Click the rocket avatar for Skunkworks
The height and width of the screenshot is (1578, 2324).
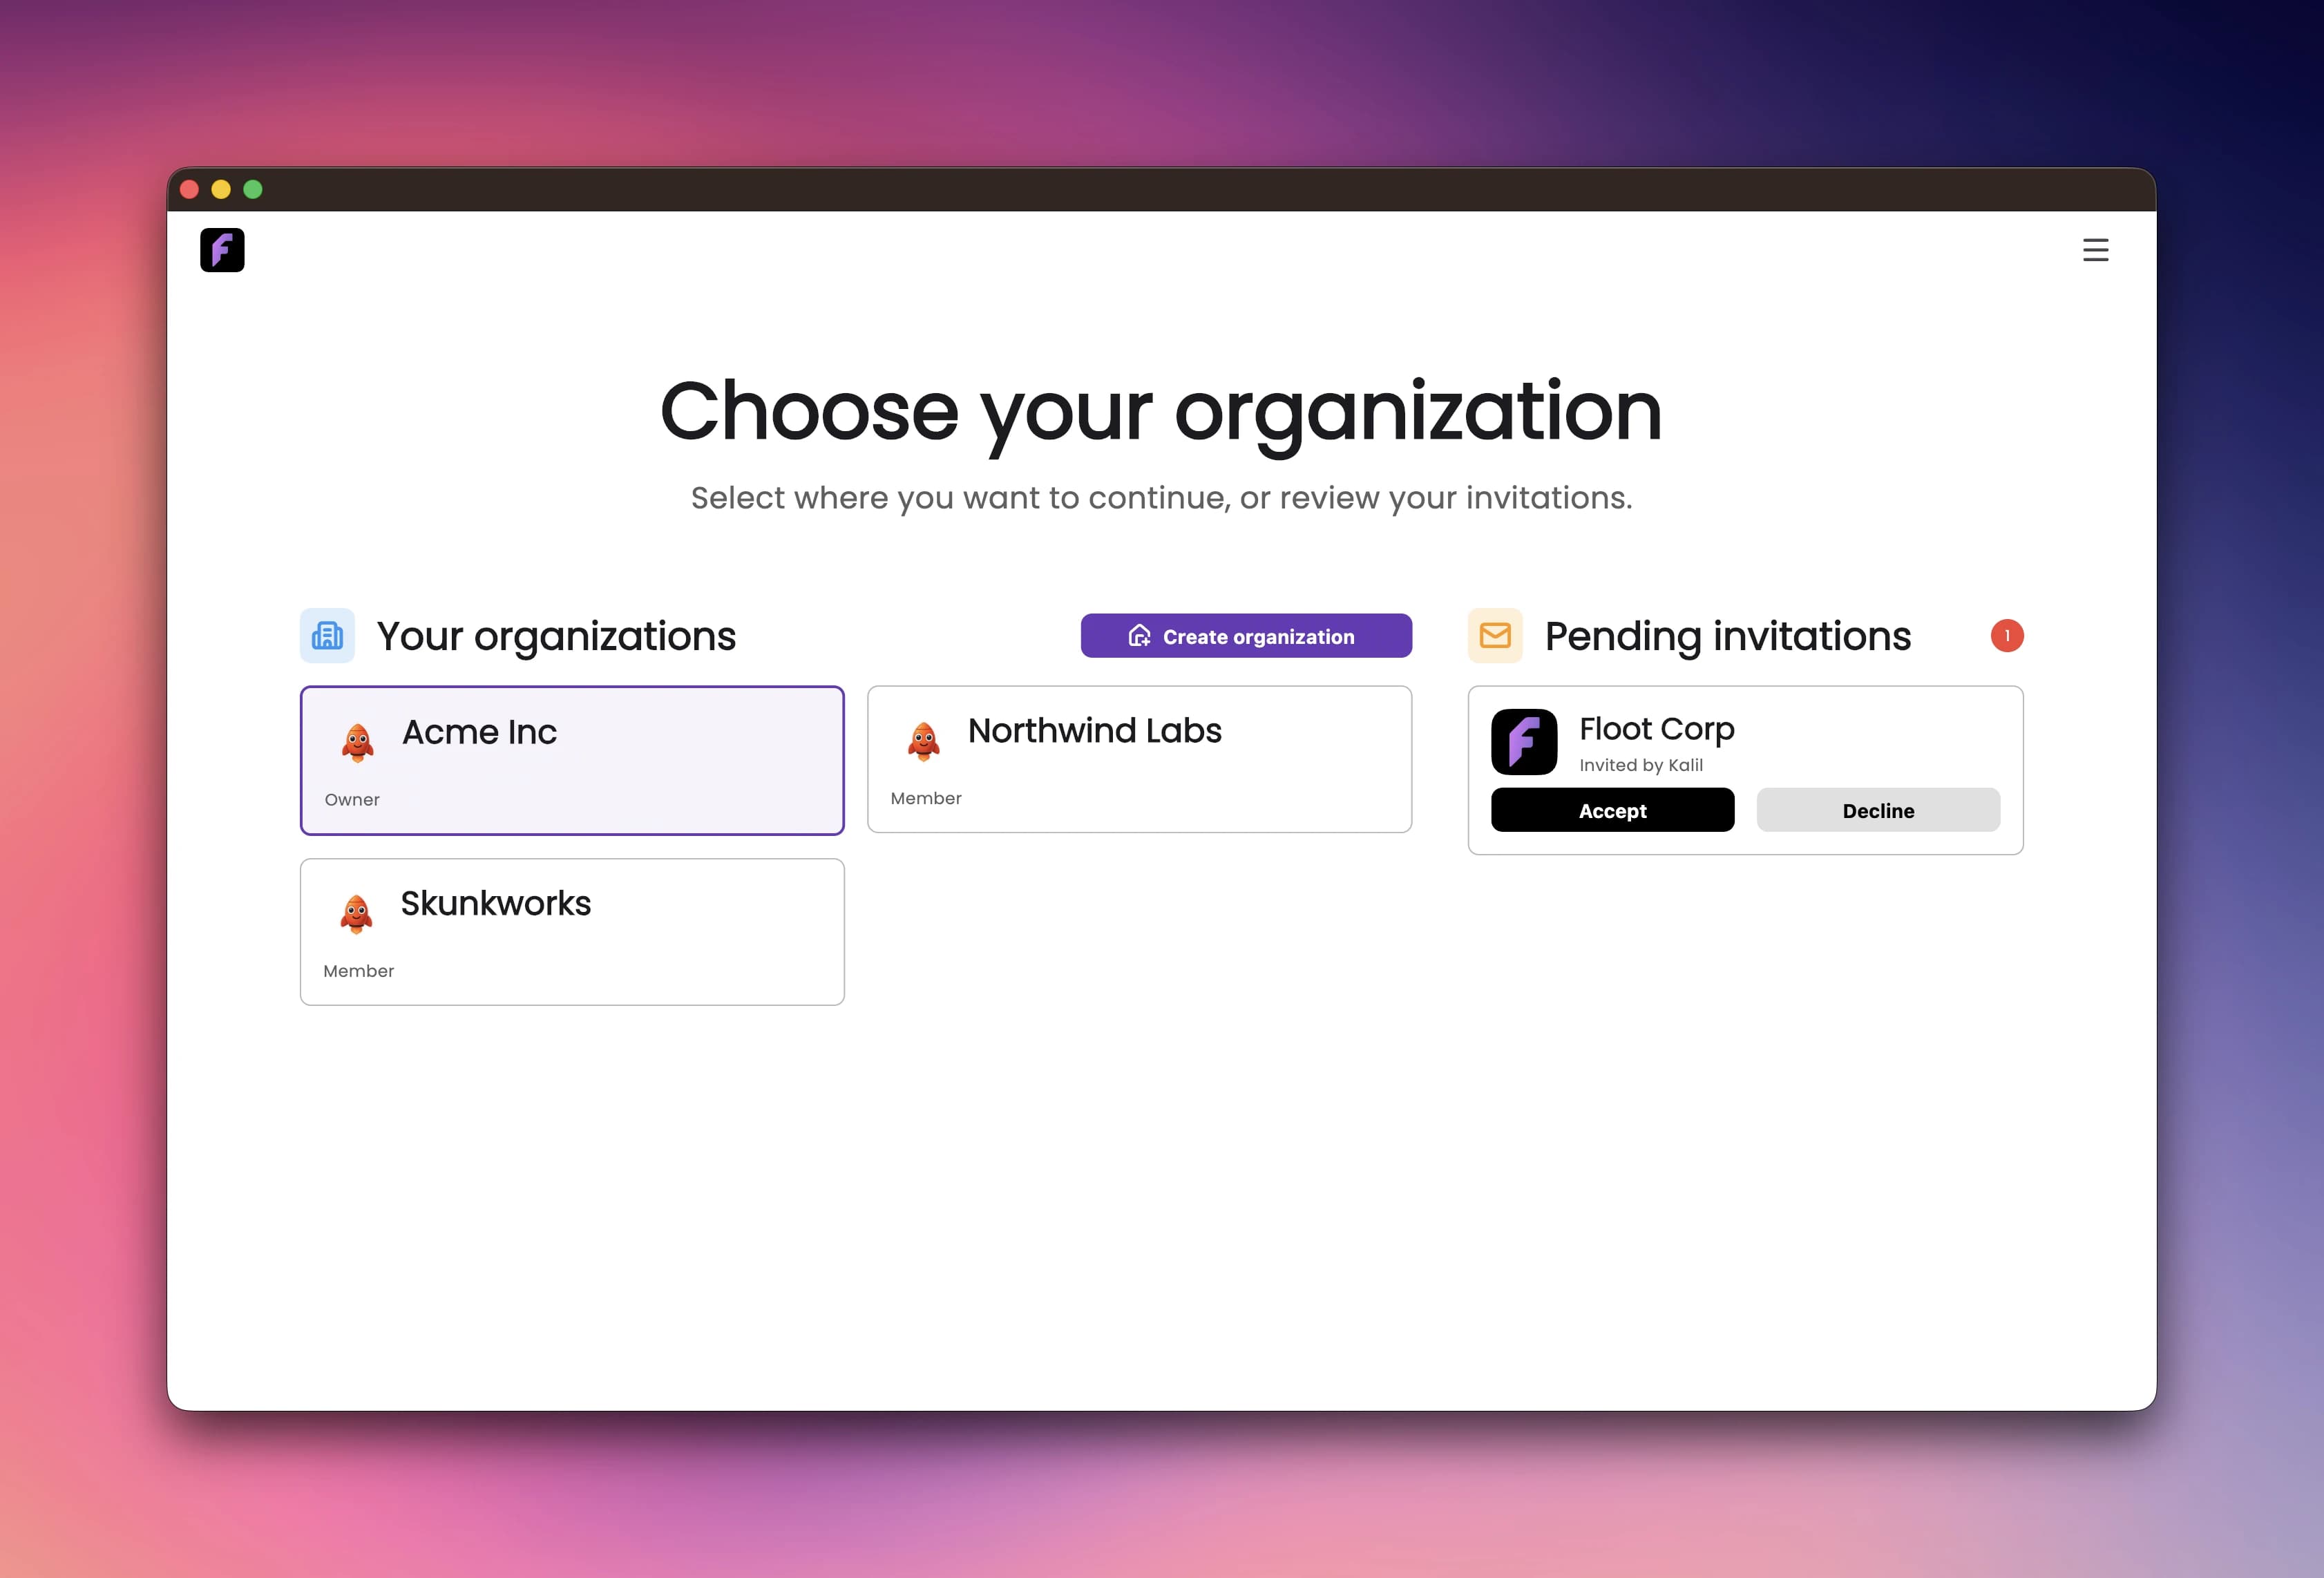click(356, 914)
